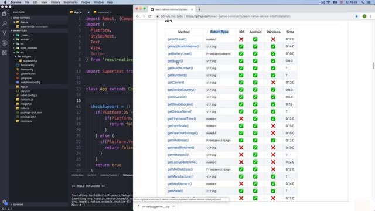Viewport: 375px width, 211px height.
Task: Open getBatteryLevel() method link
Action: (180, 53)
